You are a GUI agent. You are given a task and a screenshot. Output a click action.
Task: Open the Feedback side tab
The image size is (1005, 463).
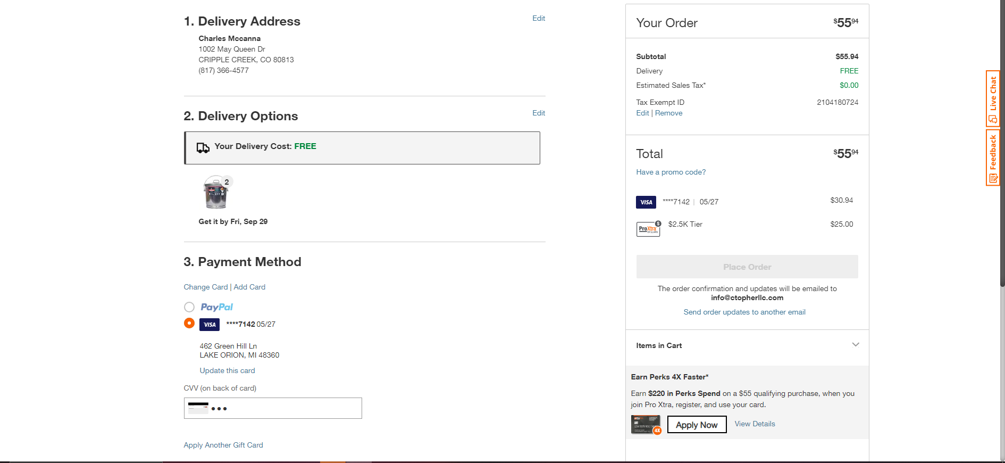click(x=993, y=158)
